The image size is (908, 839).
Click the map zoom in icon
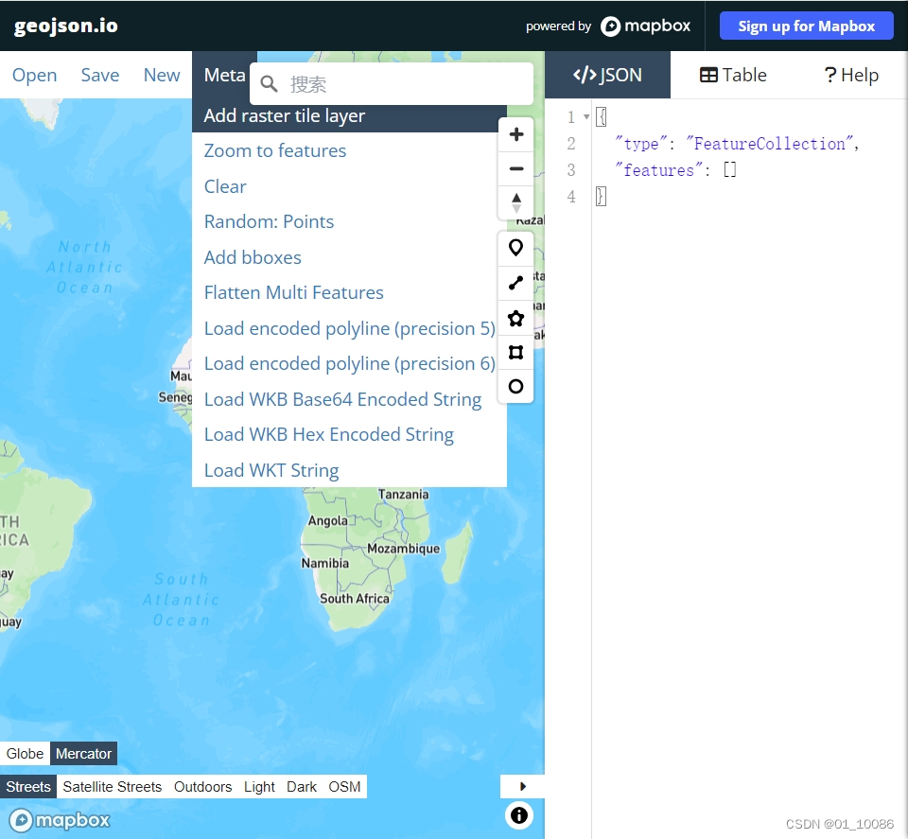pyautogui.click(x=515, y=133)
